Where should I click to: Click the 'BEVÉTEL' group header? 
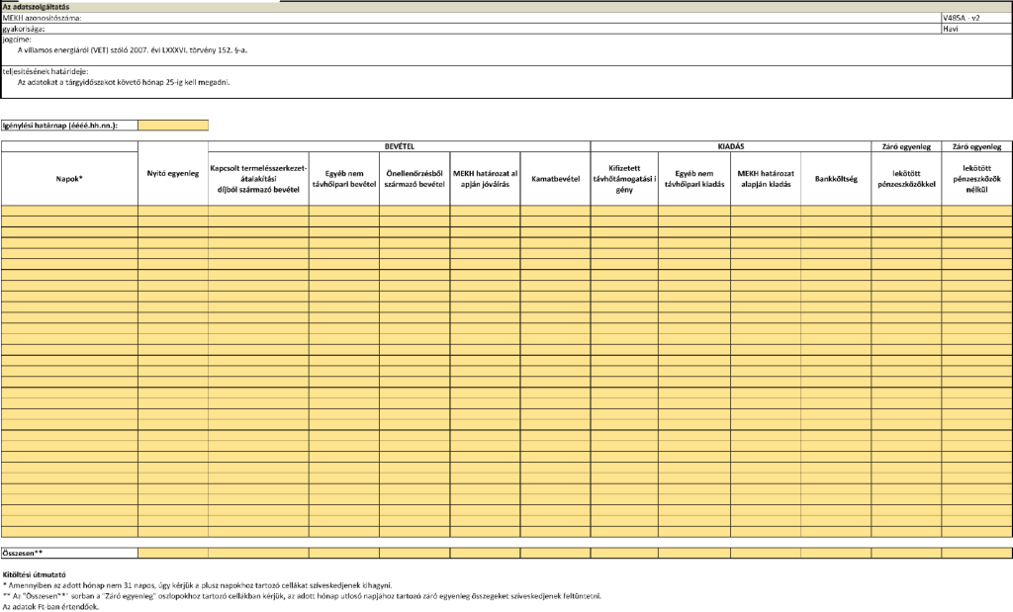click(x=400, y=146)
